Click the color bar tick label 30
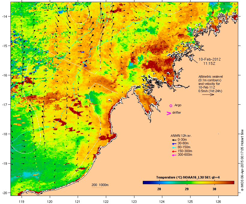Image resolution: width=246 pixels, height=204 pixels. click(214, 189)
